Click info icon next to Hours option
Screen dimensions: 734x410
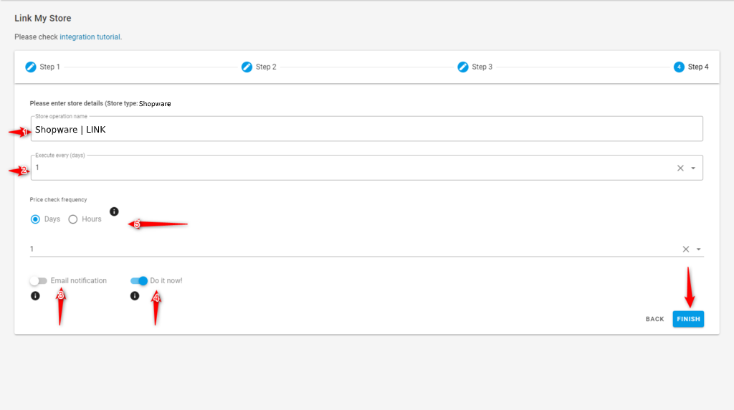pyautogui.click(x=114, y=211)
